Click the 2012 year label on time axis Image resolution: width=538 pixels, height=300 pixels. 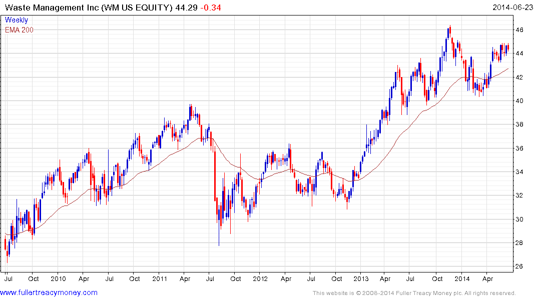(260, 278)
